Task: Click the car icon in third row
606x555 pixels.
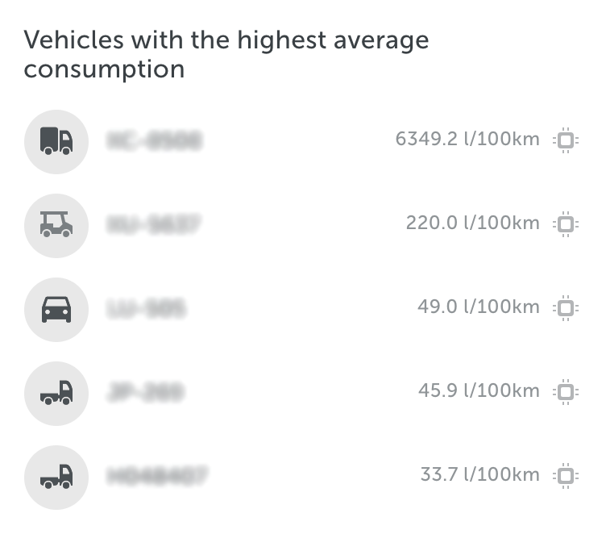Action: pyautogui.click(x=56, y=310)
